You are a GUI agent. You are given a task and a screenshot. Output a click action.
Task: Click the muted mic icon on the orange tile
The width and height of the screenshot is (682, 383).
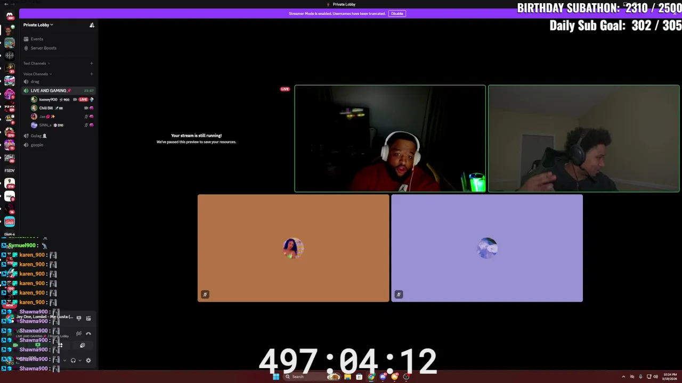point(205,294)
